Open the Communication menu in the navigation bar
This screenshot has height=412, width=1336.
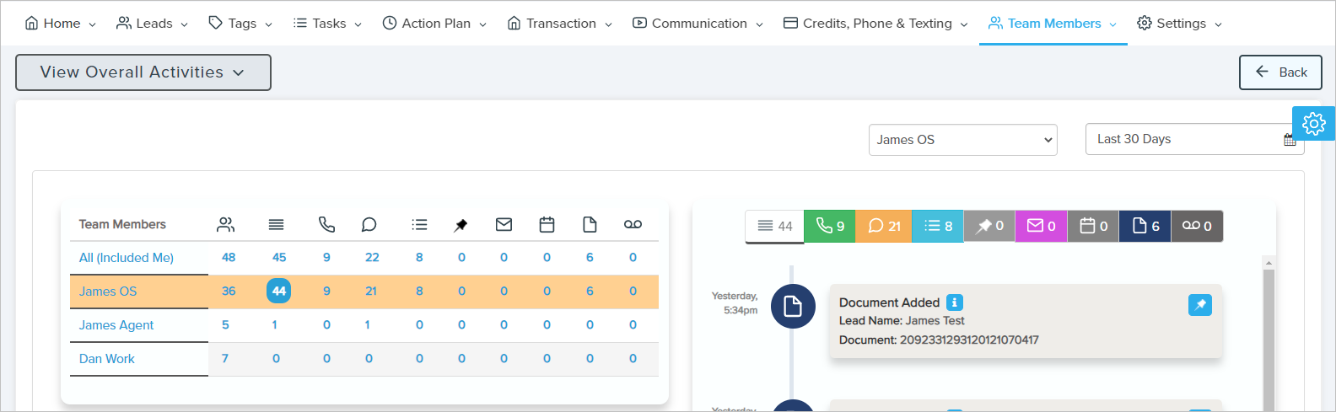click(x=698, y=24)
